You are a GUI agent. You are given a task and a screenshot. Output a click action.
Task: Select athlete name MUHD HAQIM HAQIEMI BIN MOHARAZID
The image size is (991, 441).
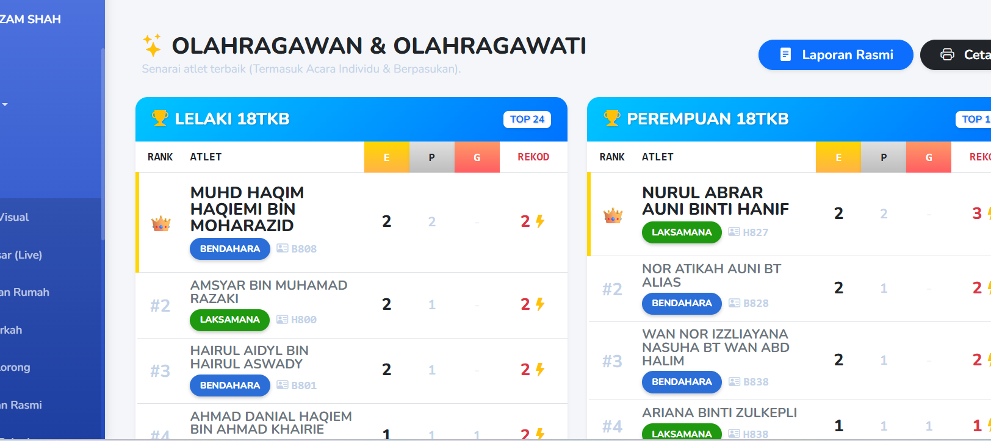click(247, 209)
